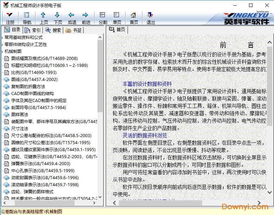Collapse the 机械制图 tree node
This screenshot has width=274, height=215.
[x=2, y=52]
